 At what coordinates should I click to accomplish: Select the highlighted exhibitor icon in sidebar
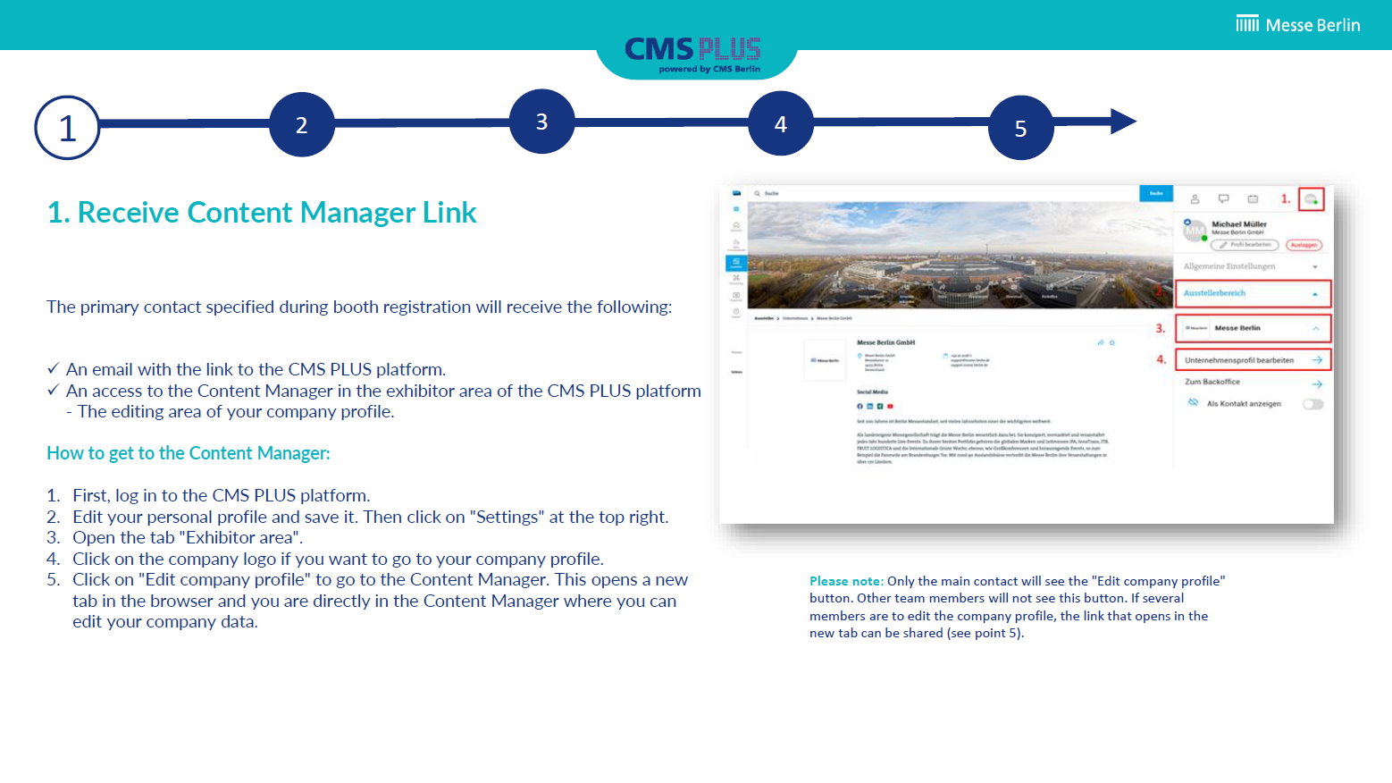736,263
